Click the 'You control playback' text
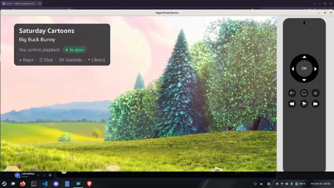 click(39, 50)
